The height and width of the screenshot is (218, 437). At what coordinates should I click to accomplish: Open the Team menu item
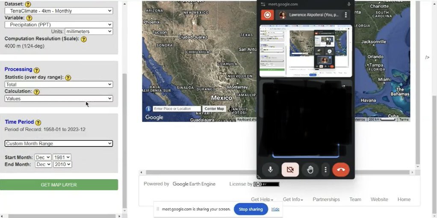click(355, 199)
